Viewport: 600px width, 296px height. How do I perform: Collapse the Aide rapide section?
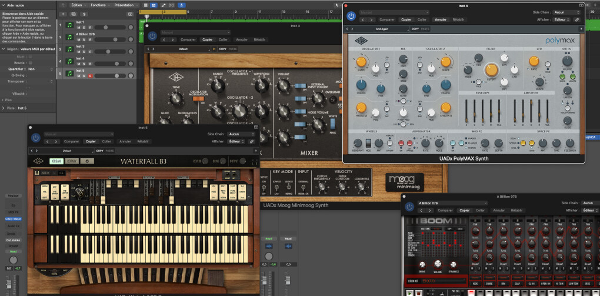pyautogui.click(x=4, y=5)
